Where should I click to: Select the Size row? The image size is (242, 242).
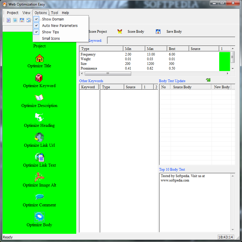149,64
